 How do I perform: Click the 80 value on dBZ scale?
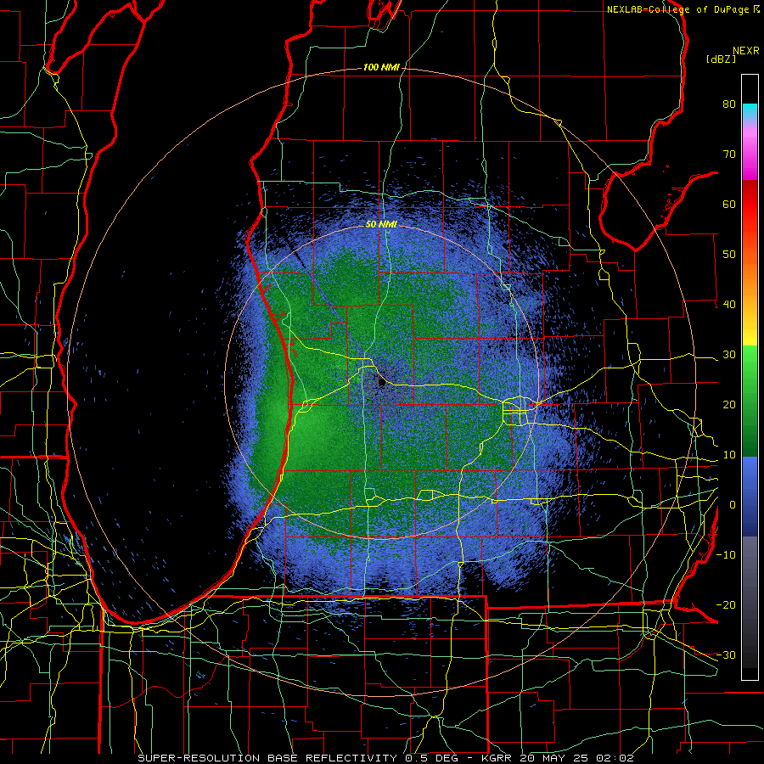729,104
